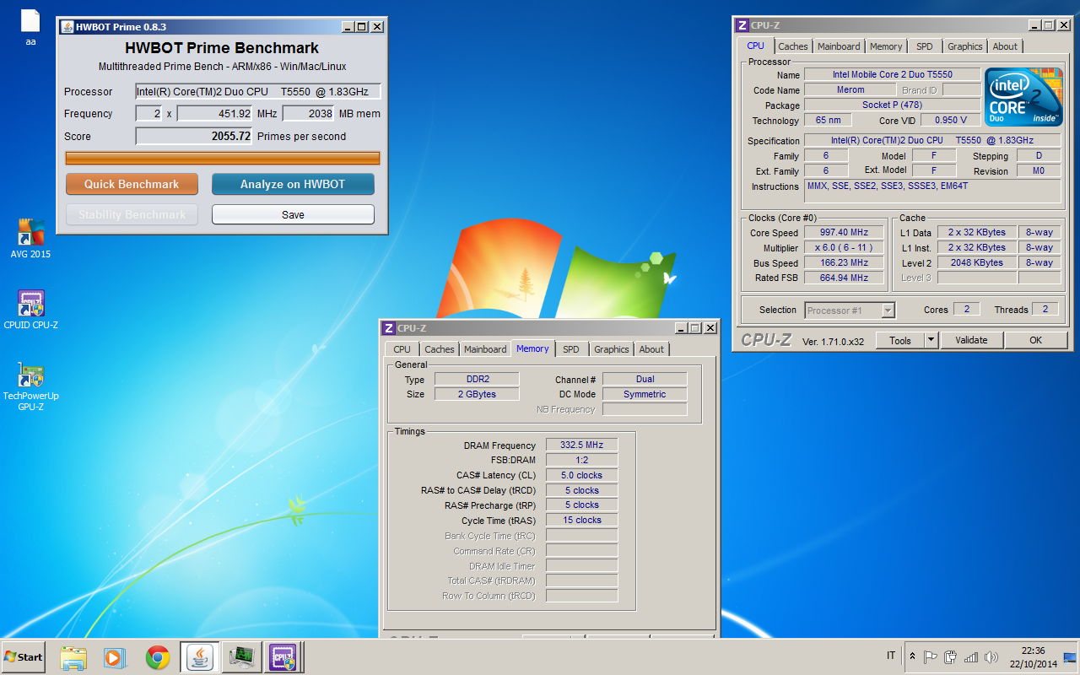Click the Core Speed value 997.40 MHz

844,232
